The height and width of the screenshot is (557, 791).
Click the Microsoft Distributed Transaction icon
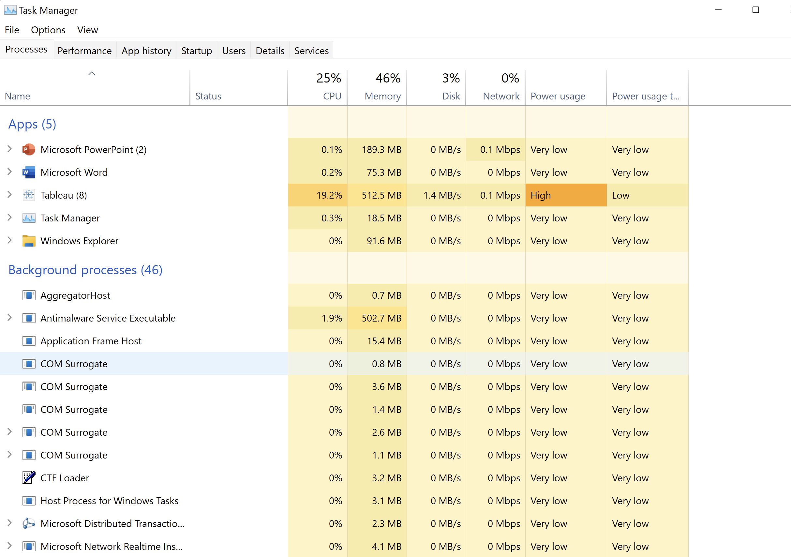(x=29, y=523)
